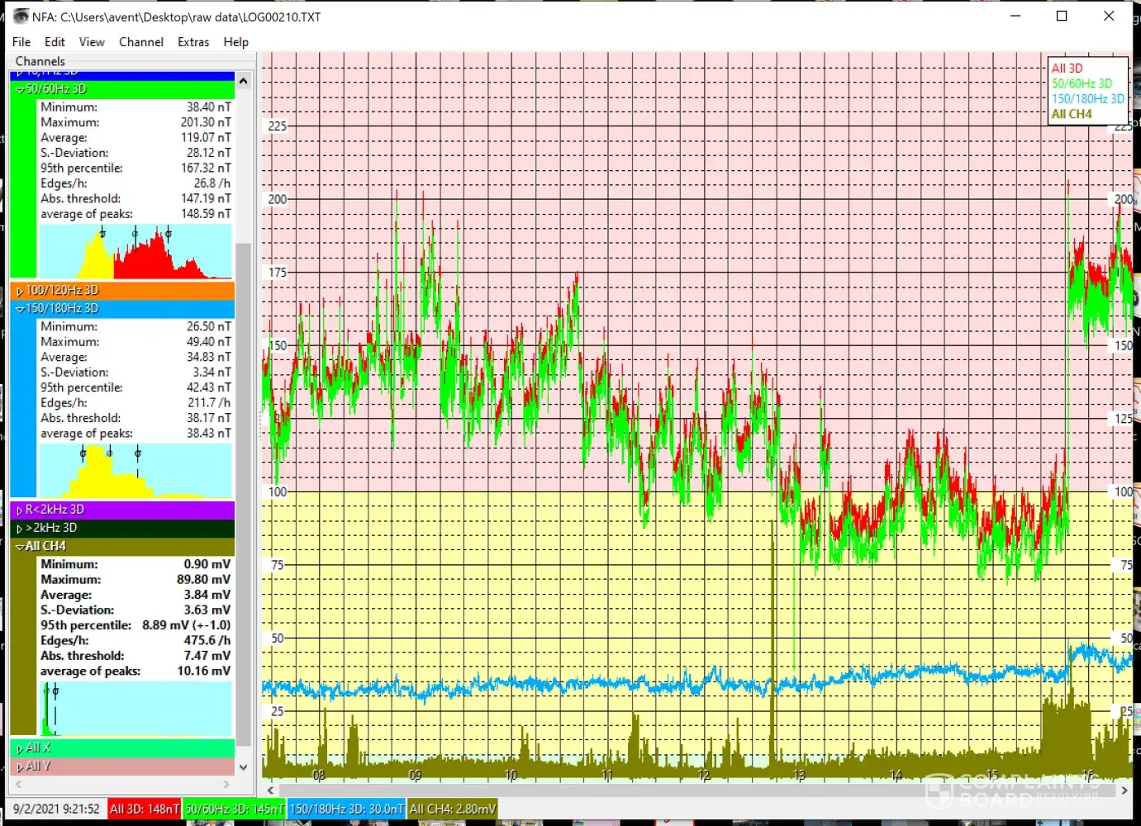Screen dimensions: 1141x826
Task: Click the Edges/h value '211.7 /h'
Action: click(x=209, y=403)
